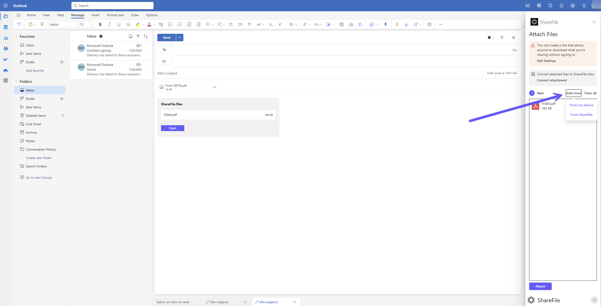
Task: Mark message as low importance
Action: [406, 24]
